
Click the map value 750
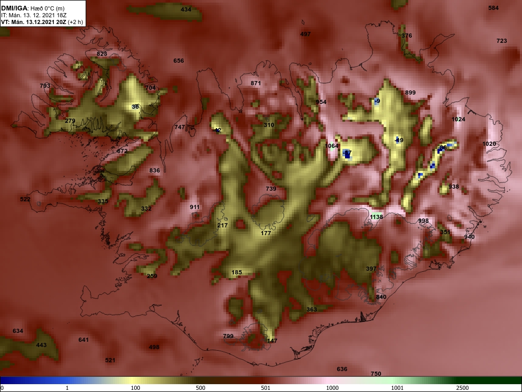(376, 374)
